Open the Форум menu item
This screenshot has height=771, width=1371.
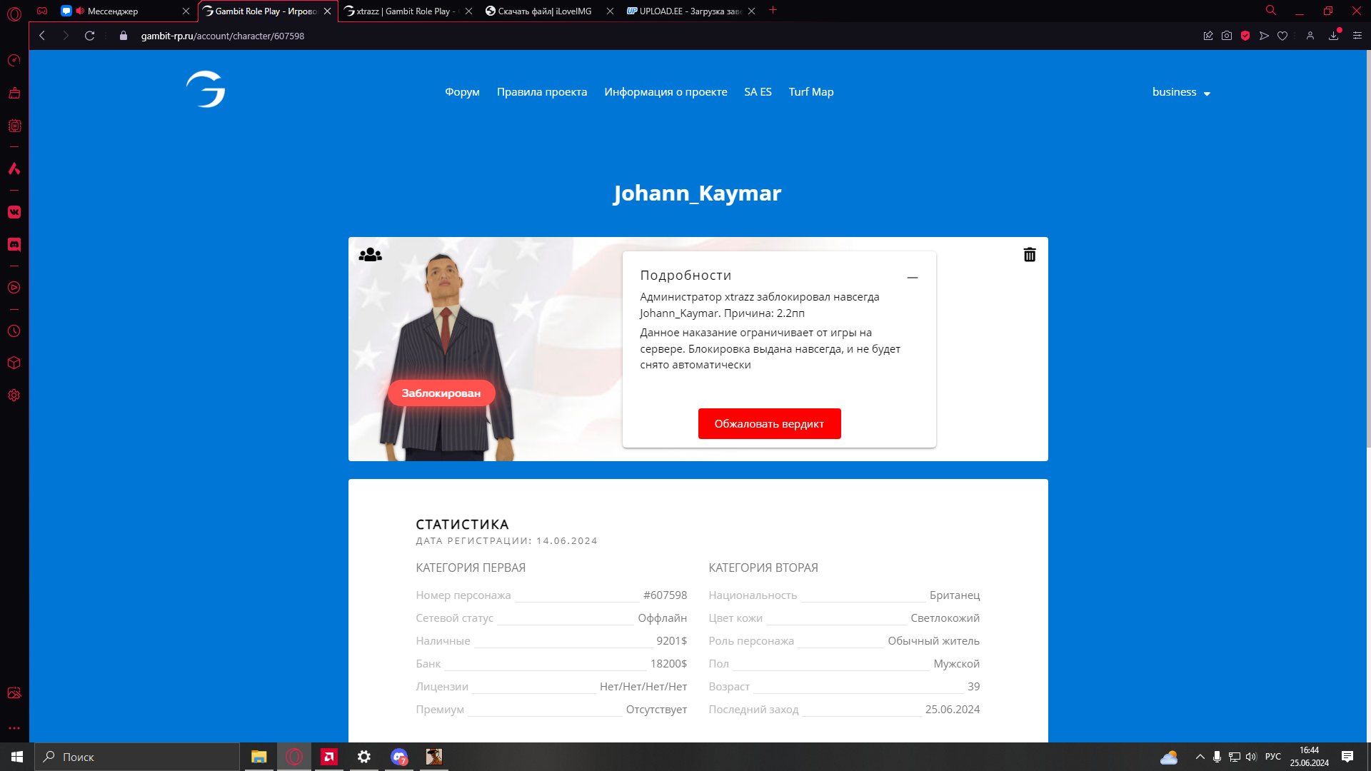point(462,92)
